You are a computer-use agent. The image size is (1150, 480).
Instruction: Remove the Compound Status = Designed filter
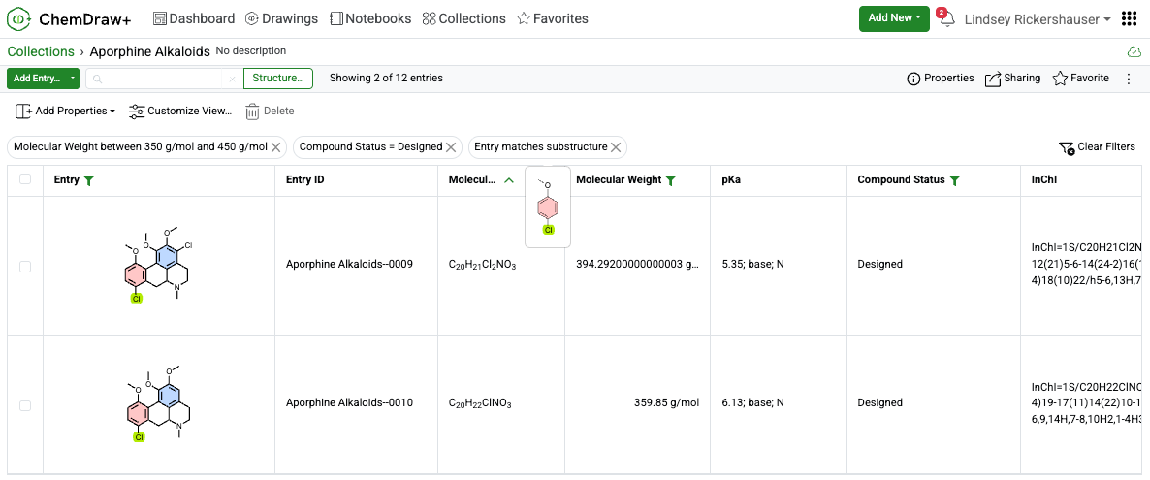(451, 146)
